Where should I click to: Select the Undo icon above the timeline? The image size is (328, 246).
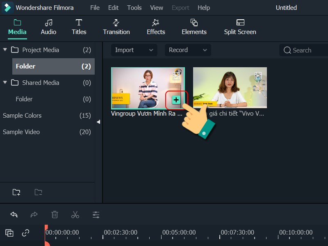[x=14, y=214]
